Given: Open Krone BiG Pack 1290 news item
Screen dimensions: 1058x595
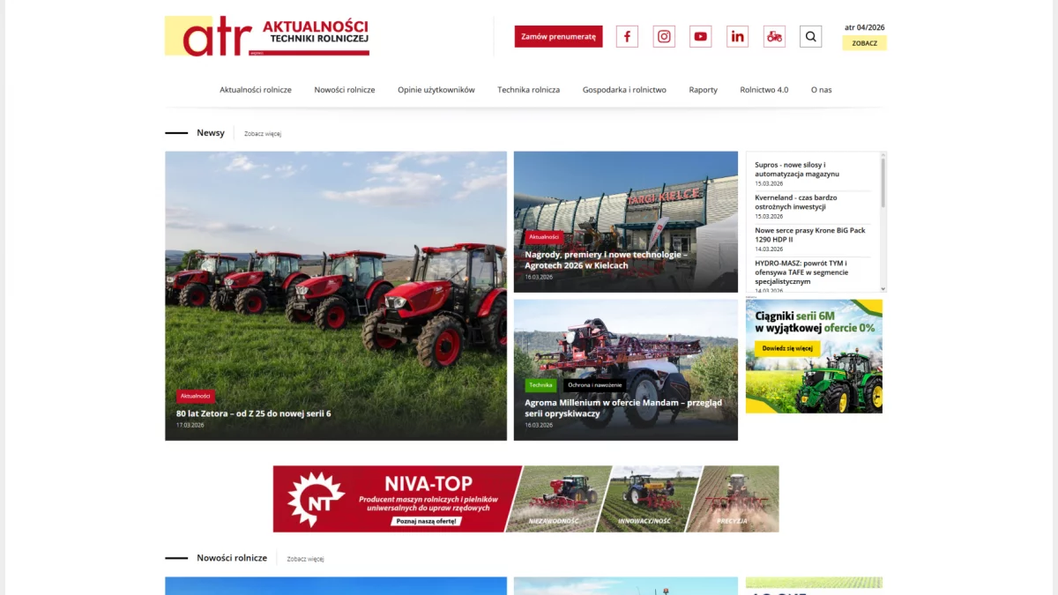Looking at the screenshot, I should tap(810, 234).
